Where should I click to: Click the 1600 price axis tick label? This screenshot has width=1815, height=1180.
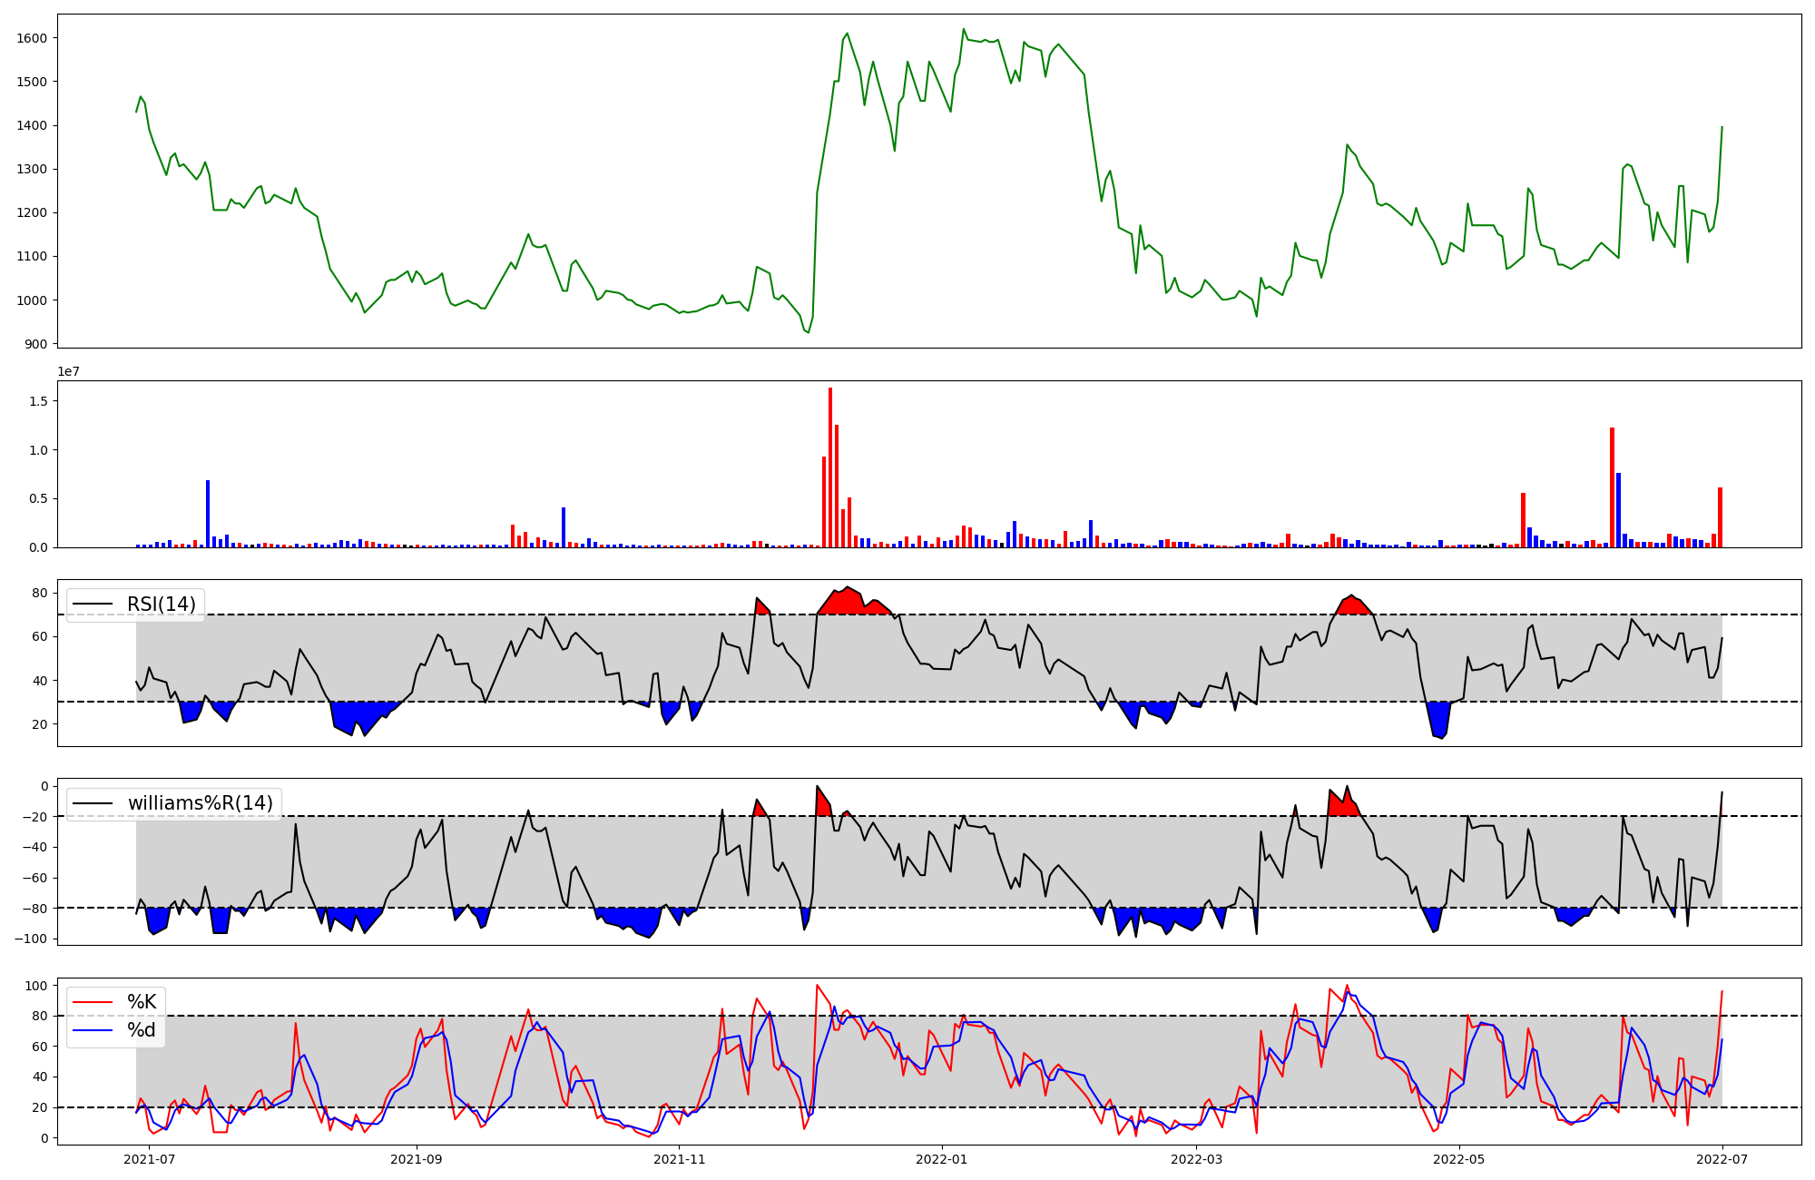[31, 38]
